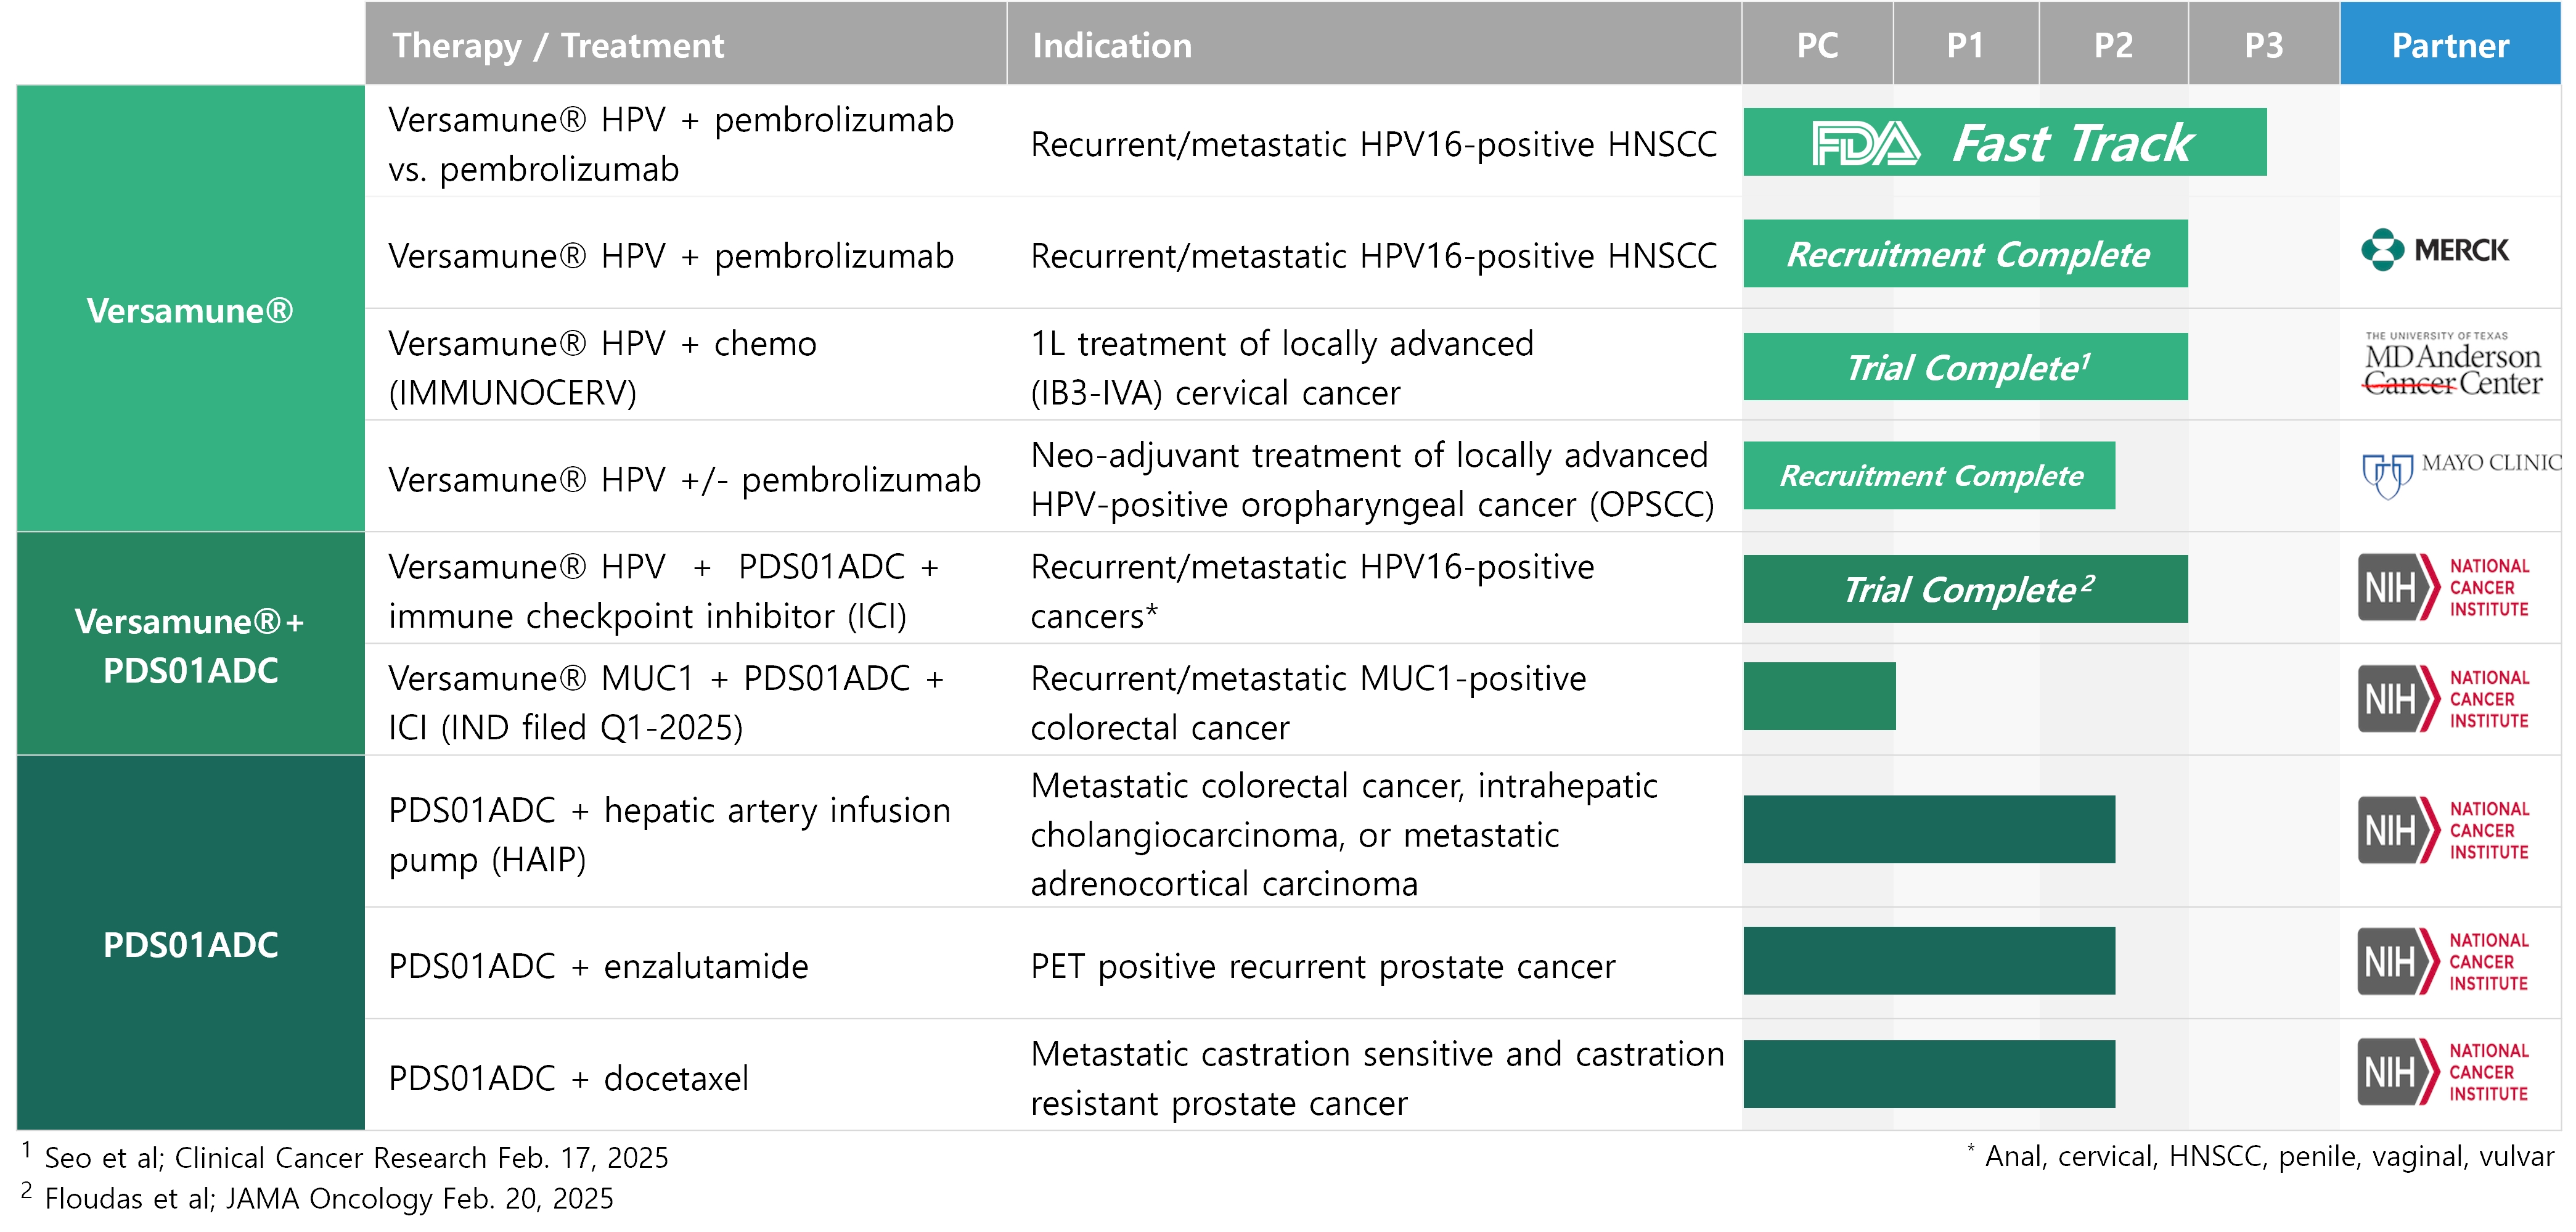
Task: Click the Seo et al footnote reference
Action: (355, 1157)
